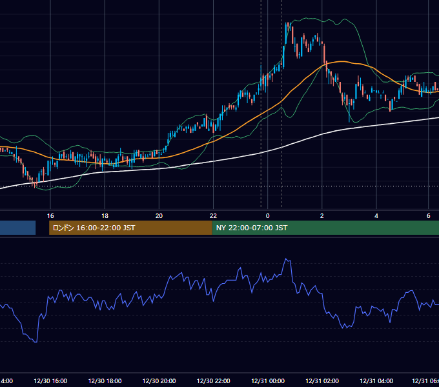Click the unlabeled blue session bar
439x387 pixels.
(x=17, y=228)
